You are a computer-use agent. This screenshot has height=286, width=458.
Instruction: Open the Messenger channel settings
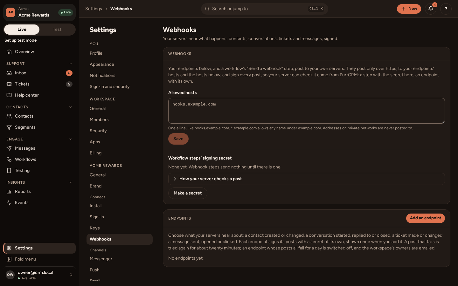point(120,259)
